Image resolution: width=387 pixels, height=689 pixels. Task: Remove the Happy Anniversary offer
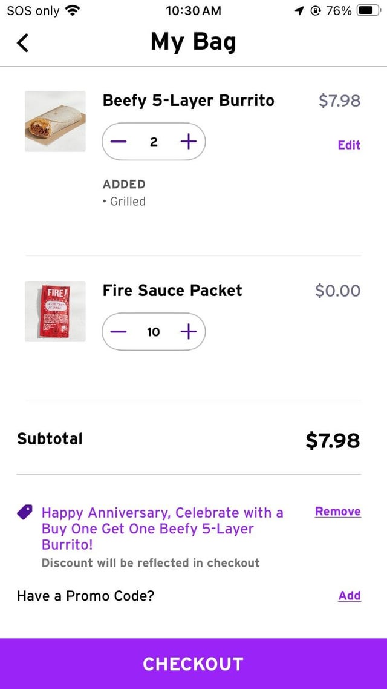click(x=337, y=512)
